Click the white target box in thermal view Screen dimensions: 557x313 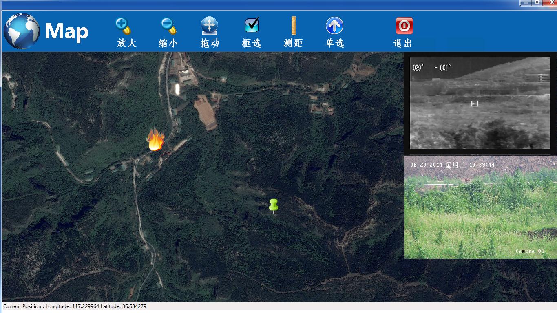point(475,104)
